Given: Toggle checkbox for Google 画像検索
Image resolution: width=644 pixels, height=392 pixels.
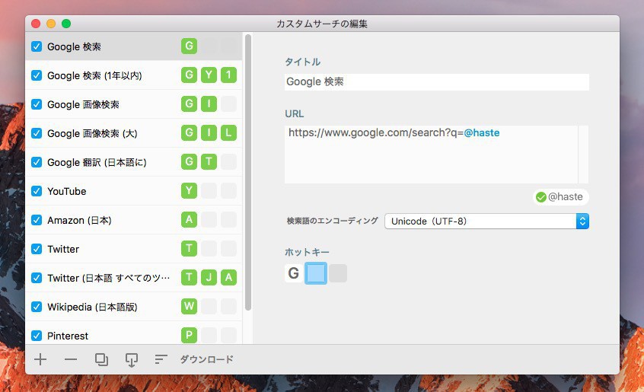Looking at the screenshot, I should coord(37,104).
